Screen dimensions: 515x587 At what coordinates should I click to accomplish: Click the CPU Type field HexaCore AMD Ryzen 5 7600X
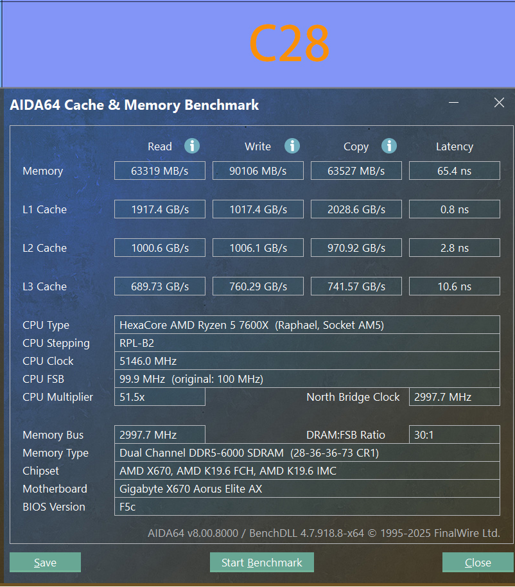click(x=308, y=325)
